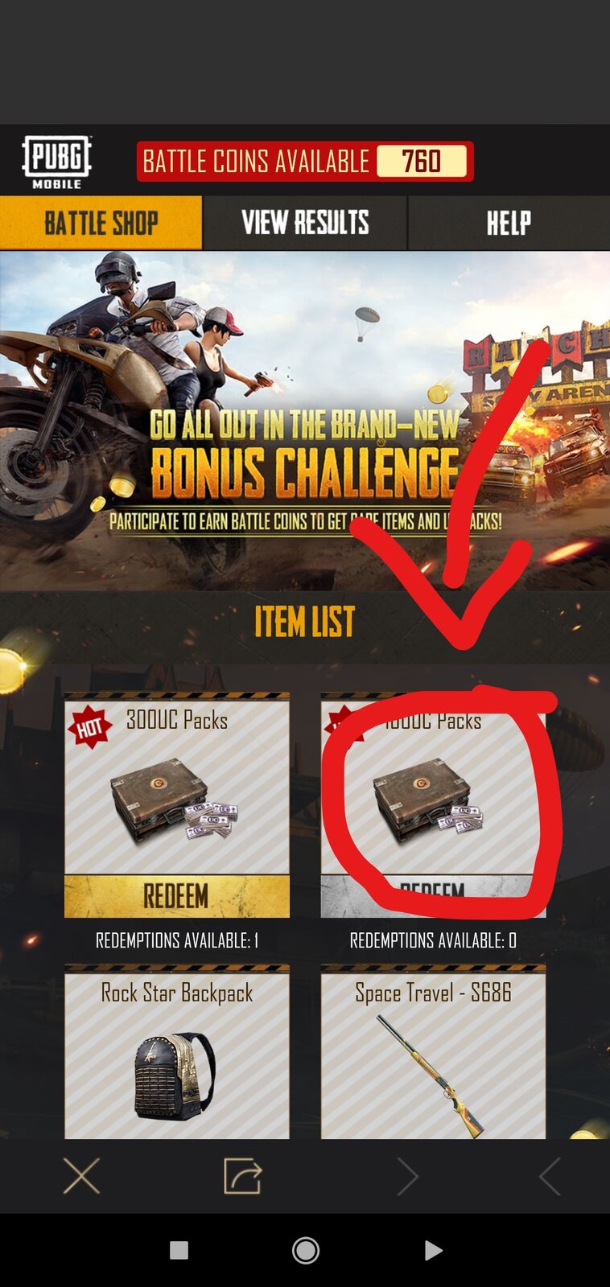Tap the share icon in bottom bar
The image size is (610, 1287).
pyautogui.click(x=242, y=1176)
